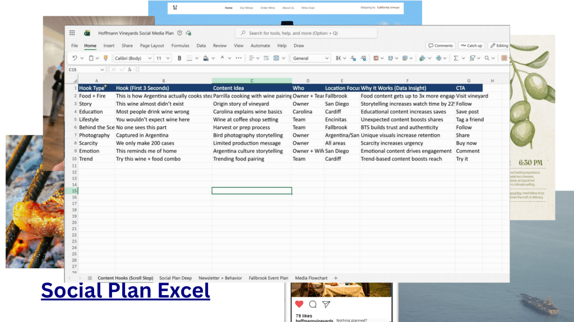Click the AutoSum sigma icon
Image resolution: width=574 pixels, height=322 pixels.
(456, 58)
